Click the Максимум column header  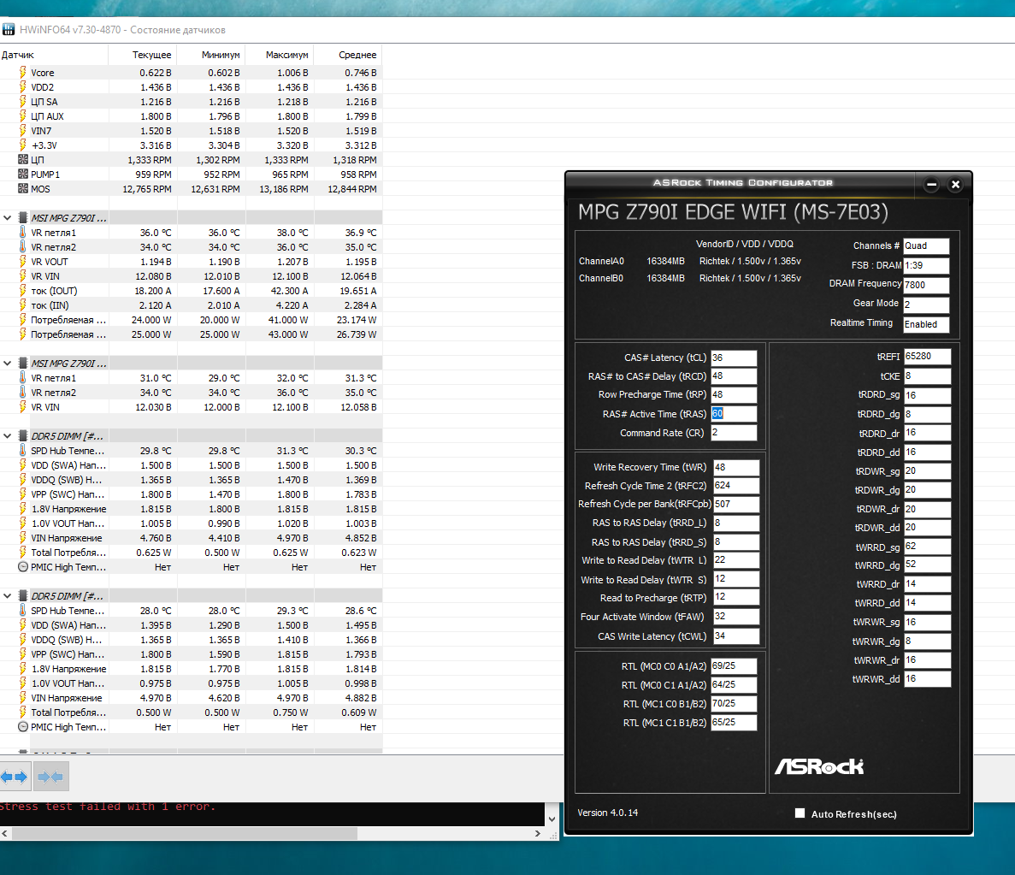pyautogui.click(x=280, y=55)
